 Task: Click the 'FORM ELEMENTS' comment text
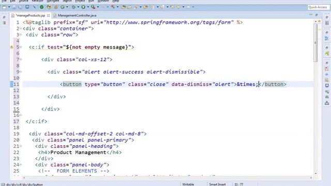77,171
